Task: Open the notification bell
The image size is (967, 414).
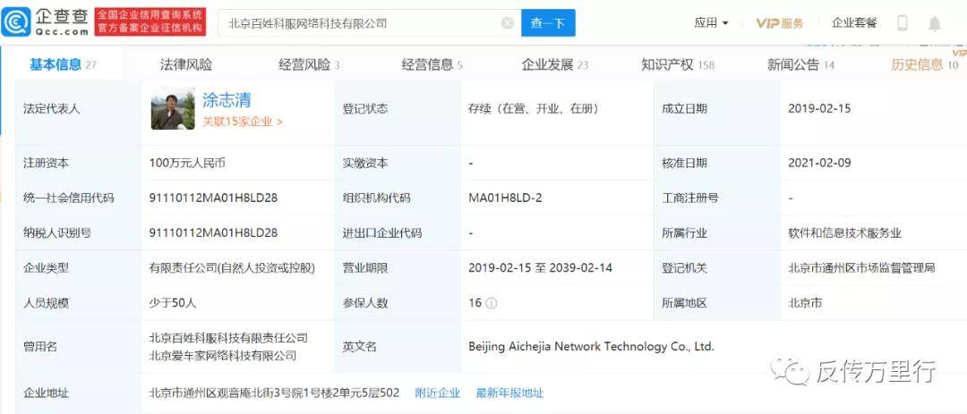Action: tap(935, 23)
